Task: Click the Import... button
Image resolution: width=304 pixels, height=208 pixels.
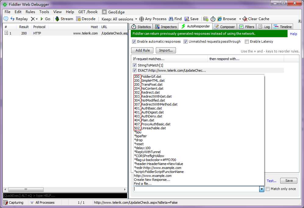Action: click(x=166, y=50)
